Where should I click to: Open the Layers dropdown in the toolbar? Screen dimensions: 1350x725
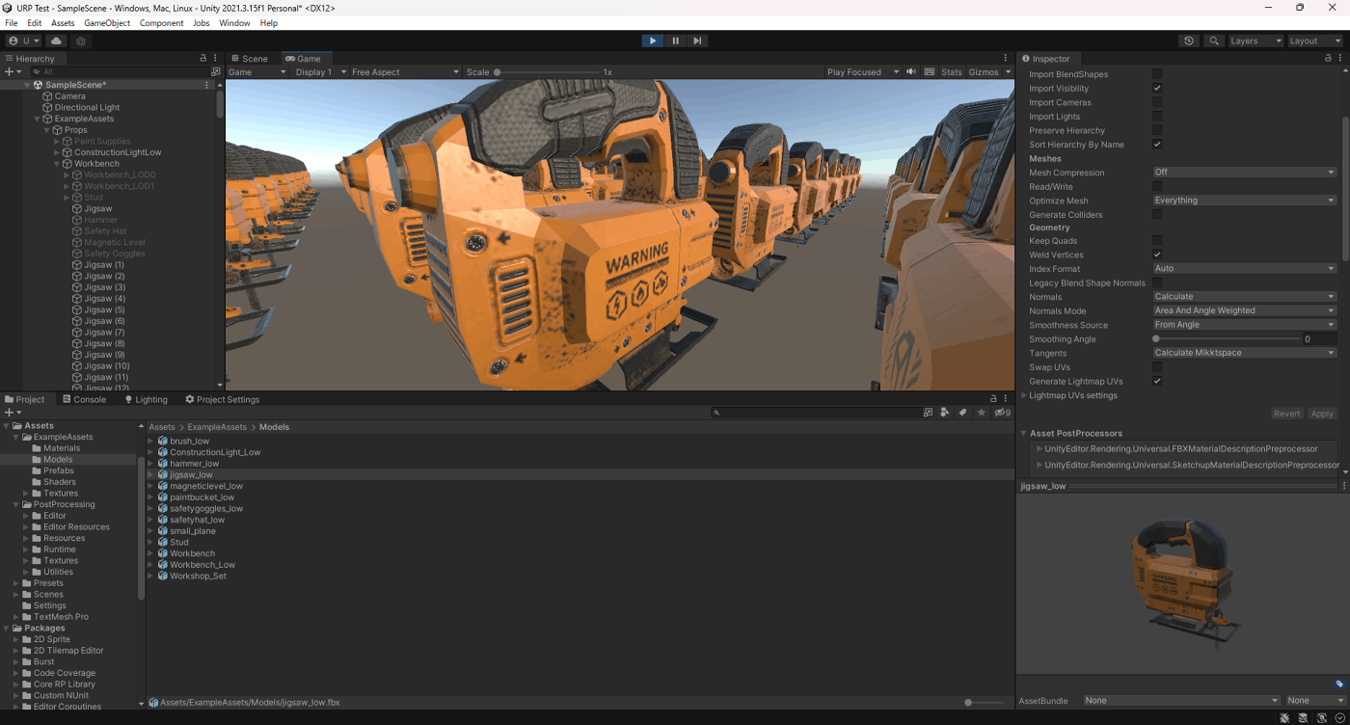tap(1255, 41)
